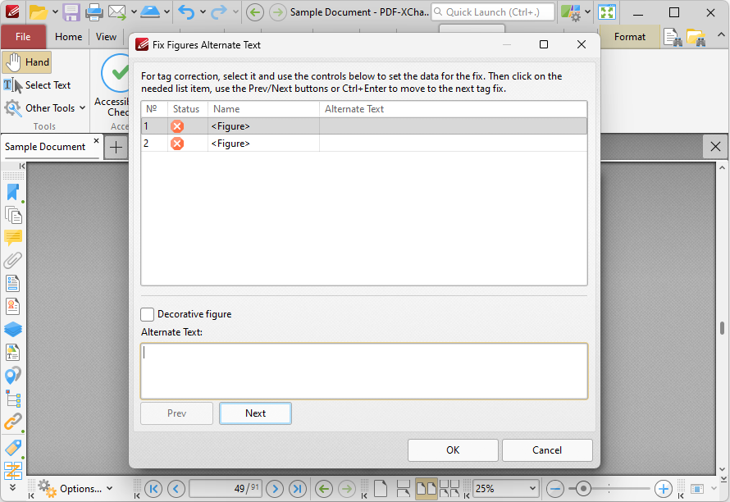Open the Layers pane
730x502 pixels.
(12, 329)
